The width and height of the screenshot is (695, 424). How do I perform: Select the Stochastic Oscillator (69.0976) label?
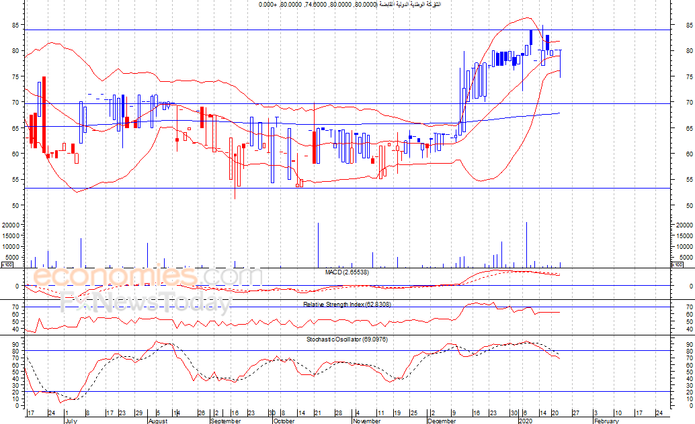[347, 339]
